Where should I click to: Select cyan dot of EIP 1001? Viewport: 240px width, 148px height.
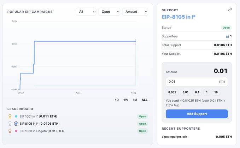pyautogui.click(x=16, y=116)
